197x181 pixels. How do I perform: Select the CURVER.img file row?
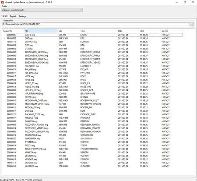coord(95,42)
